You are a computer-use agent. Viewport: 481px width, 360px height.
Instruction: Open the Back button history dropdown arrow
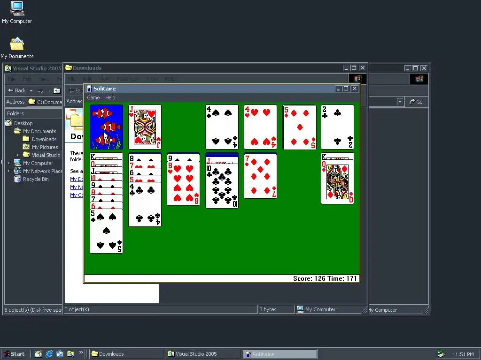pyautogui.click(x=31, y=90)
